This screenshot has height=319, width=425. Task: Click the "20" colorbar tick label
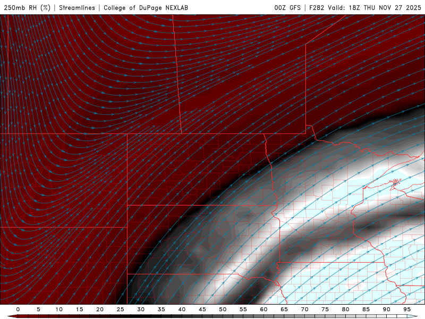[x=100, y=309]
